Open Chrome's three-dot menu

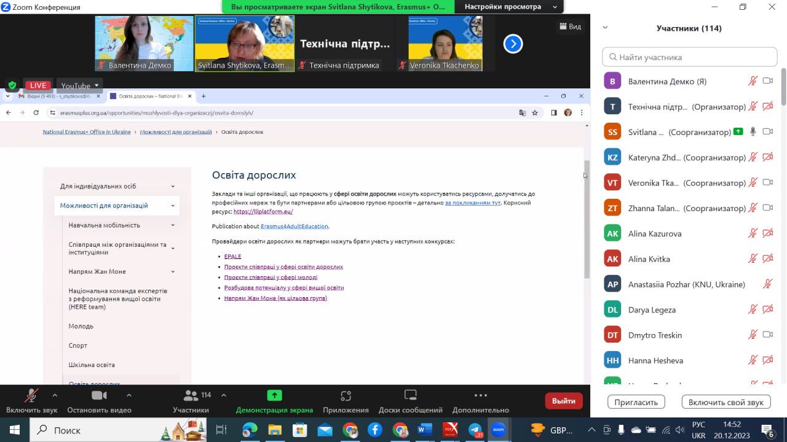[582, 113]
